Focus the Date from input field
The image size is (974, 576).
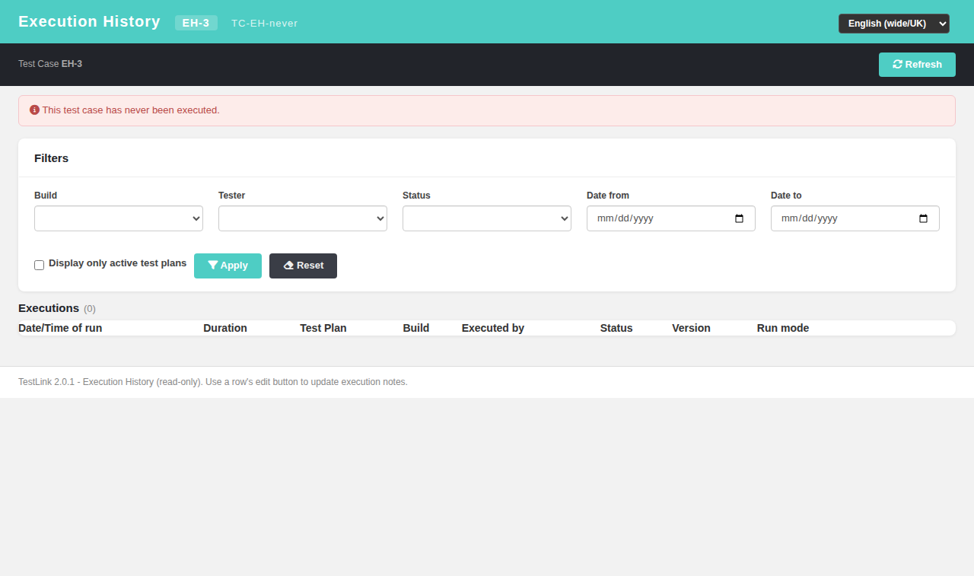pyautogui.click(x=671, y=218)
